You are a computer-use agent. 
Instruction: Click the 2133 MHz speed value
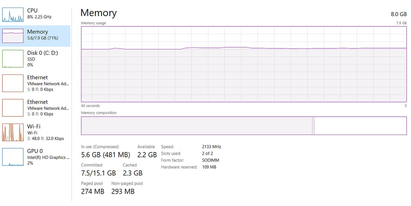(212, 147)
